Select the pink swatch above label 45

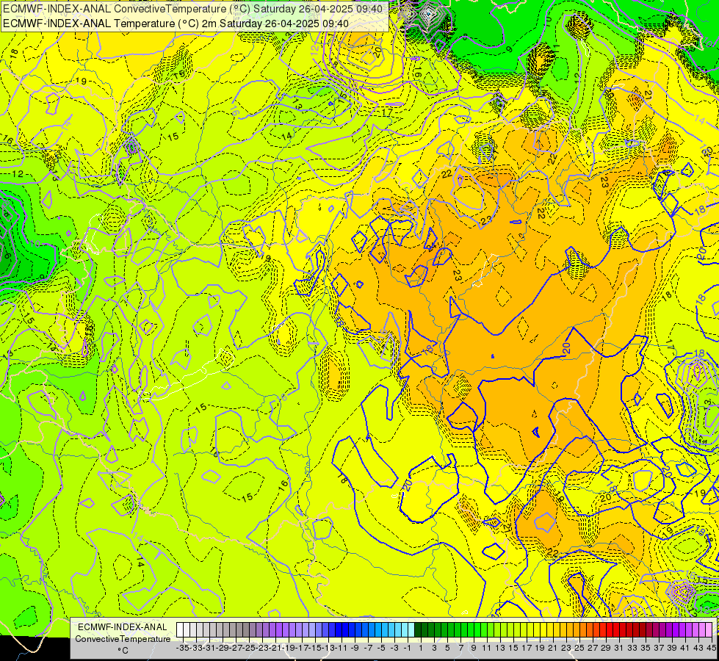pyautogui.click(x=708, y=630)
